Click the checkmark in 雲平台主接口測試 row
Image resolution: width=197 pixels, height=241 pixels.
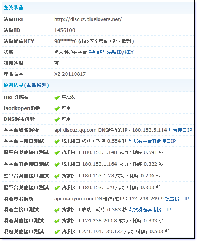[57, 141]
